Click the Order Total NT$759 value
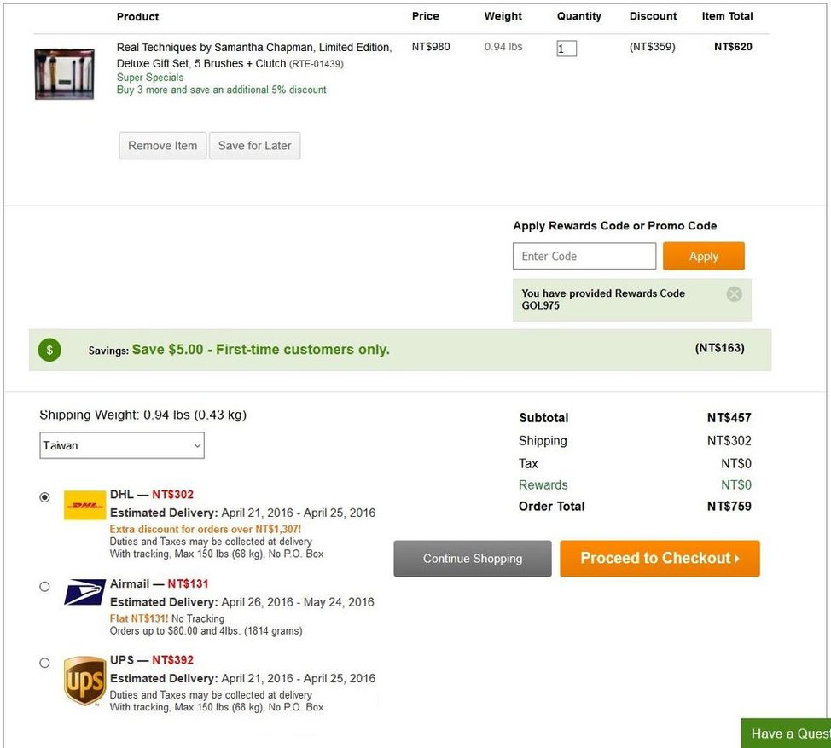 coord(729,507)
